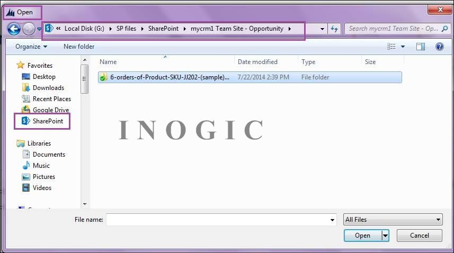Viewport: 454px width, 253px height.
Task: Select Favorites in navigation pane
Action: tap(40, 66)
